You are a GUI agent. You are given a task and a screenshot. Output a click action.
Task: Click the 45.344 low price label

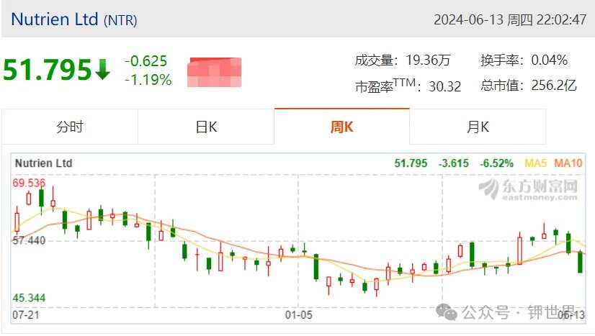(x=29, y=298)
